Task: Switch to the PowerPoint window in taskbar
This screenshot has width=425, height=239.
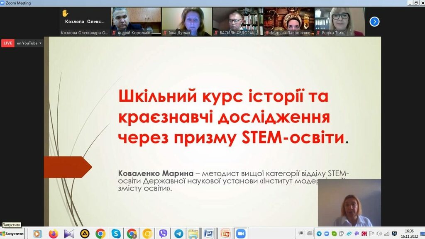Action: click(x=225, y=234)
